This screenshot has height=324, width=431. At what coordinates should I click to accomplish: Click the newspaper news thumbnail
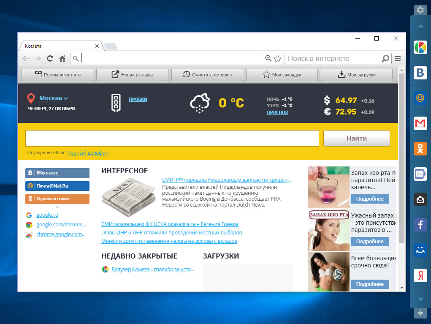[x=129, y=197]
